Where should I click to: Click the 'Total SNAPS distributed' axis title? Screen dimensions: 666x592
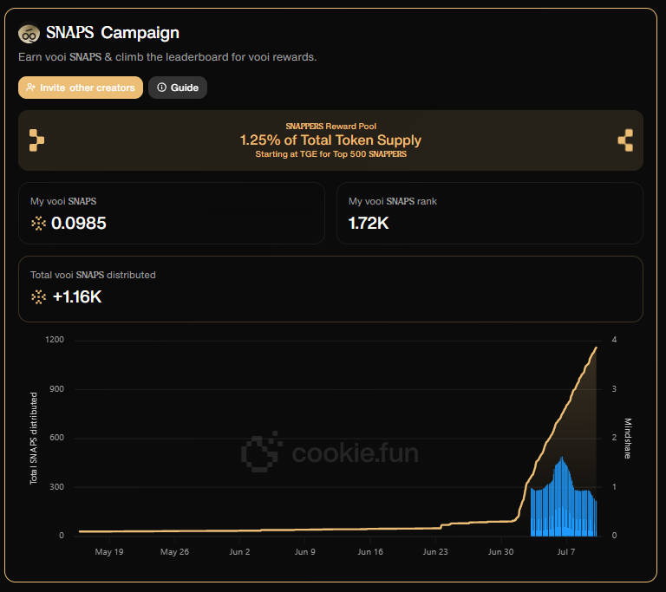pos(34,438)
